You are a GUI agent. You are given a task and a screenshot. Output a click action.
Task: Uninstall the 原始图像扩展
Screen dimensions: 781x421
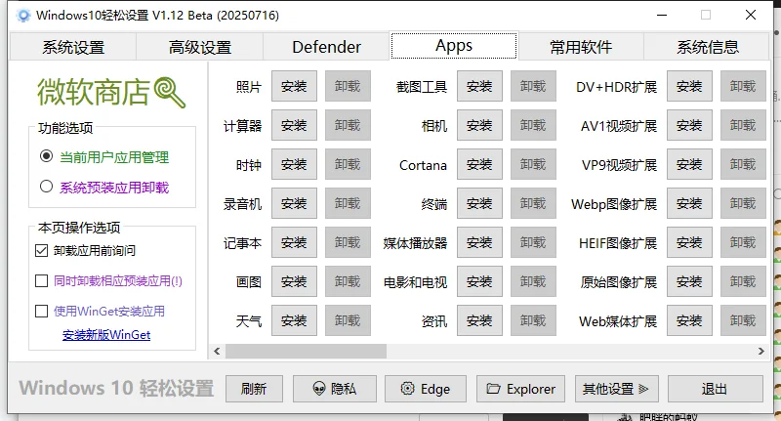click(743, 281)
